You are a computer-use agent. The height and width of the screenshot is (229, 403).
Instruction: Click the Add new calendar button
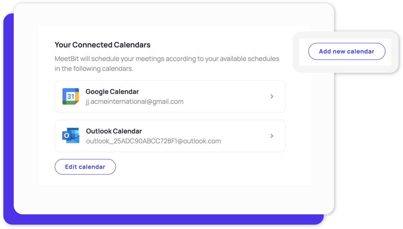coord(347,51)
